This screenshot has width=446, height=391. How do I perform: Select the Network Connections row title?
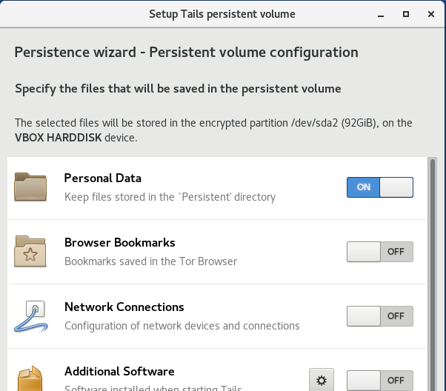[x=124, y=307]
